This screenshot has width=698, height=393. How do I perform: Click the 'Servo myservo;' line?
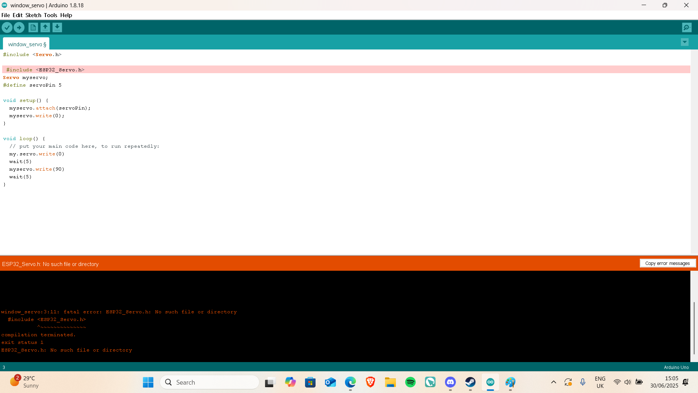(25, 78)
